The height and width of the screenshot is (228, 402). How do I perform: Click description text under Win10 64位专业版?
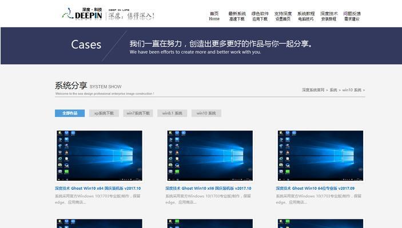click(x=319, y=199)
